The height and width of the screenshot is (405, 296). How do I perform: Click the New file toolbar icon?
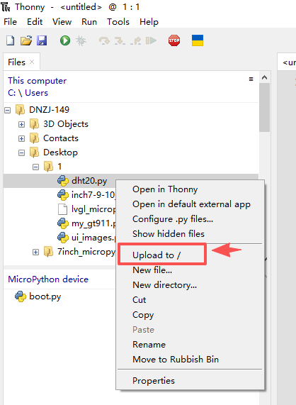click(x=11, y=40)
